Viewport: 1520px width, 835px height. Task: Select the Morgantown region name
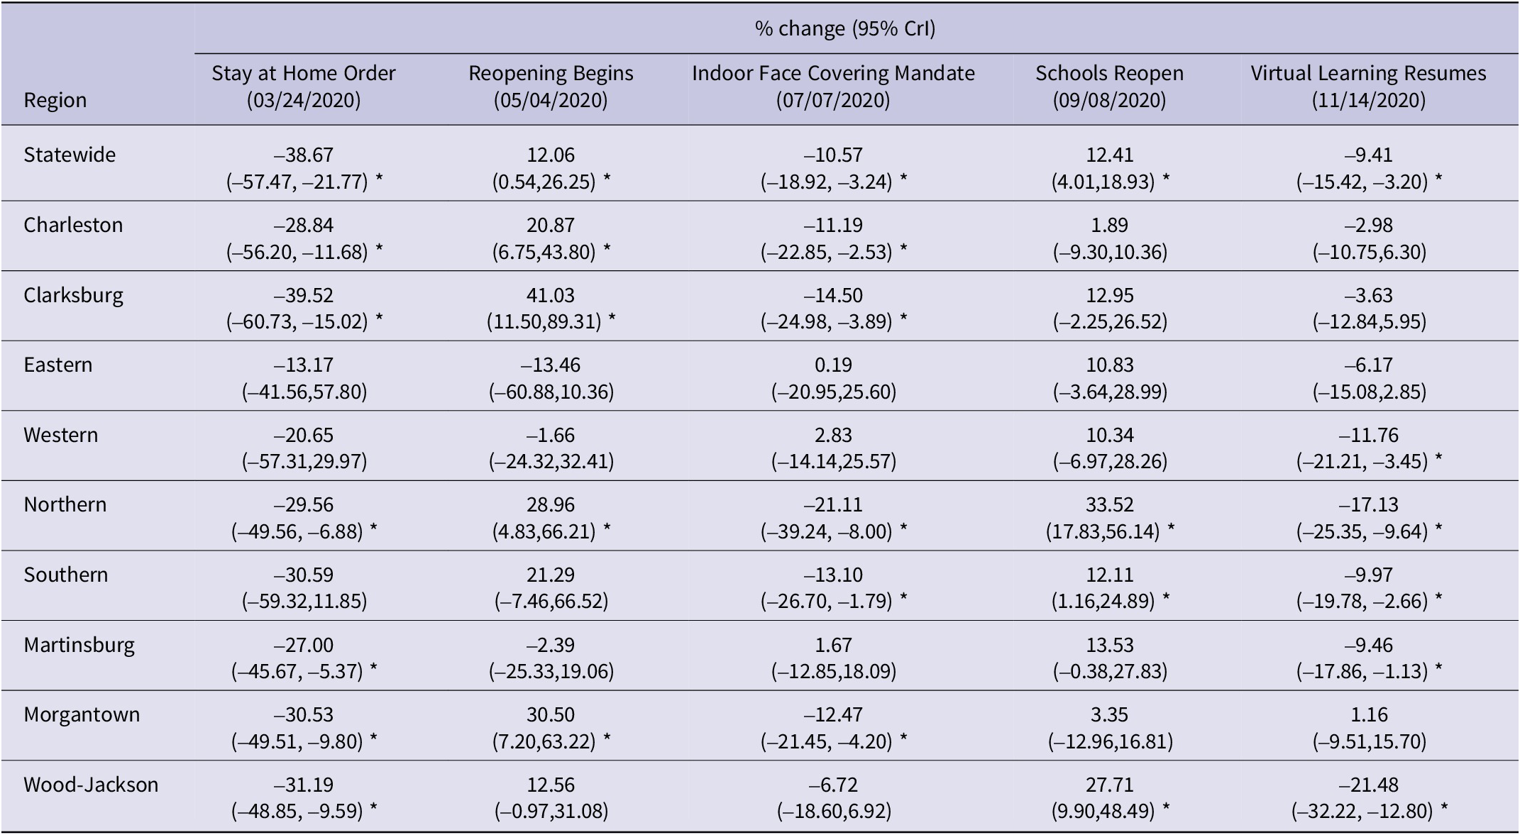pos(82,714)
